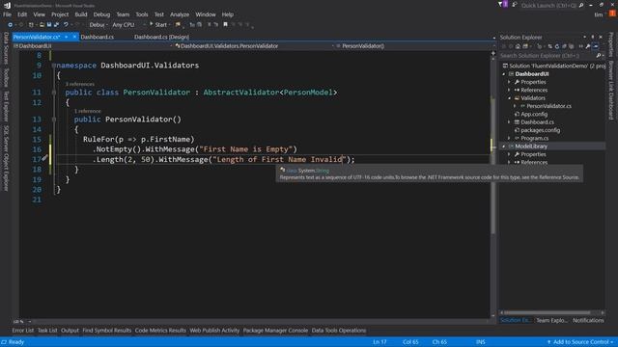Click the Comment Out Selected Lines icon
618x347 pixels.
[210, 25]
